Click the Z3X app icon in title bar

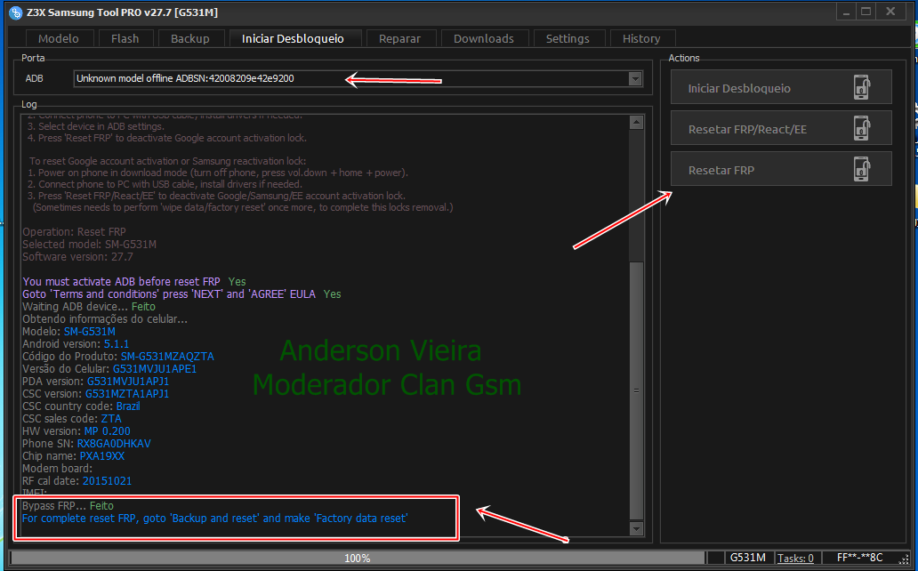(x=16, y=12)
